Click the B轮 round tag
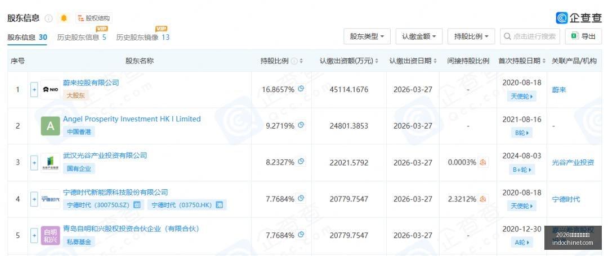Image resolution: width=608 pixels, height=256 pixels. click(521, 132)
